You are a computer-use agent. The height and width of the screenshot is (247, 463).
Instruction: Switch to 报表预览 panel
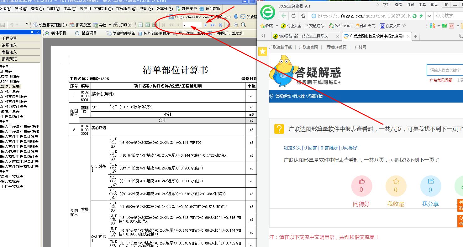click(20, 59)
